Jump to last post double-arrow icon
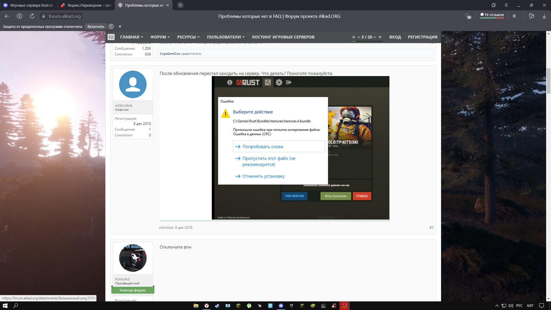Viewport: 551px width, 310px height. point(380,37)
